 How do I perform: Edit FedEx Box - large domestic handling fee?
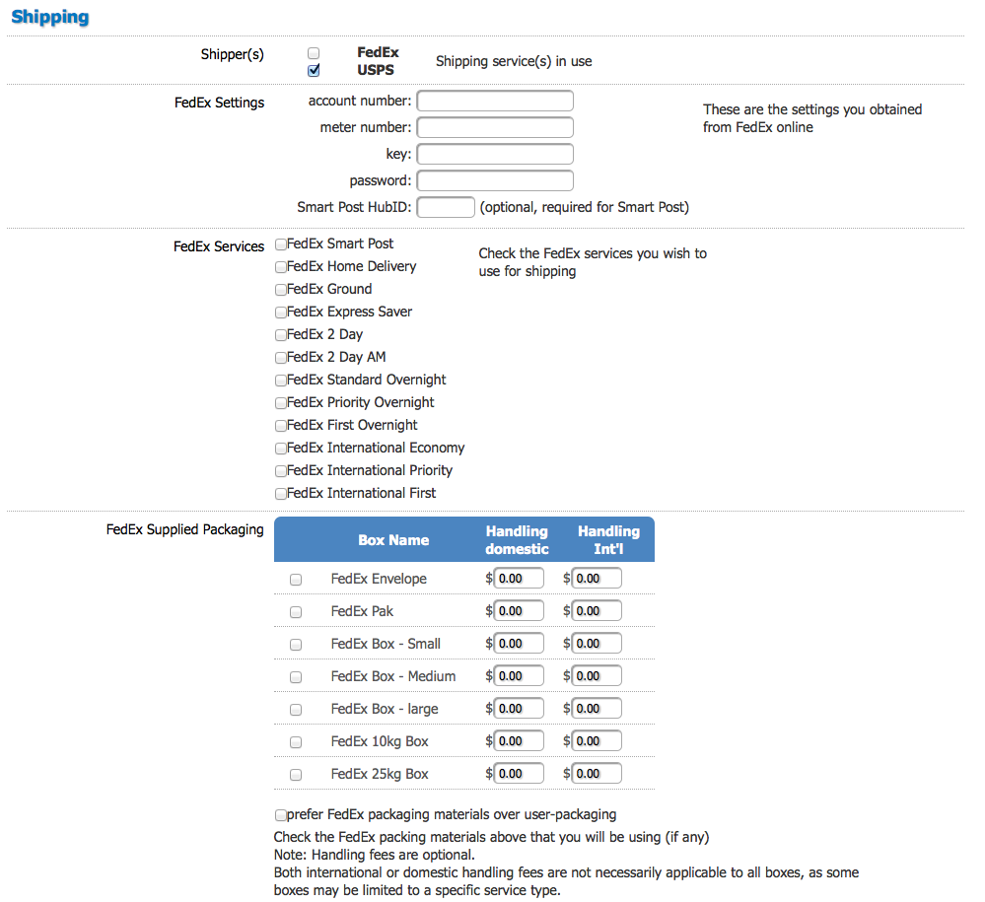coord(519,709)
